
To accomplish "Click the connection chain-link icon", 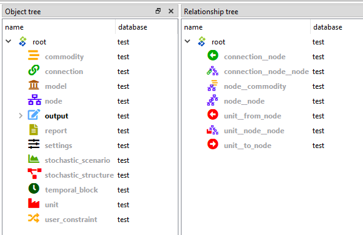I will [34, 70].
